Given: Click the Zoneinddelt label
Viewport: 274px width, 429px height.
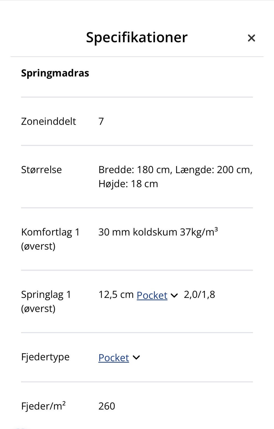Looking at the screenshot, I should click(49, 121).
